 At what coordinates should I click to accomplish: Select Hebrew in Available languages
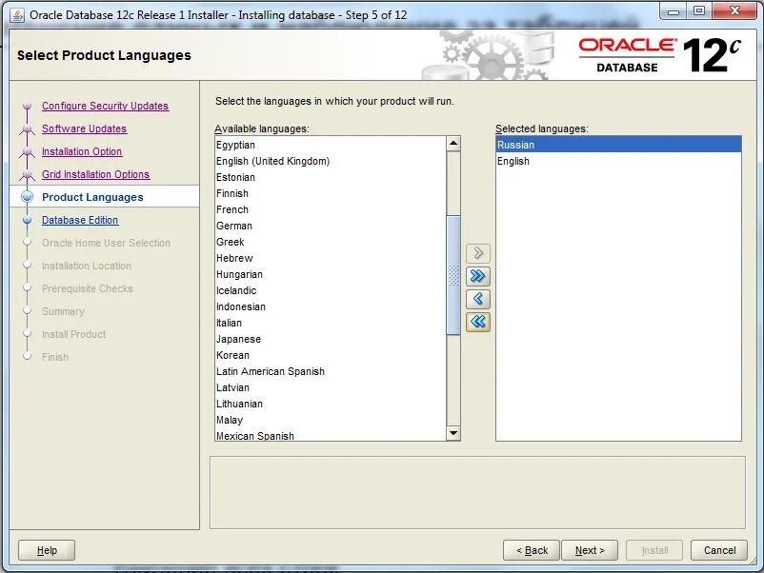[x=331, y=258]
